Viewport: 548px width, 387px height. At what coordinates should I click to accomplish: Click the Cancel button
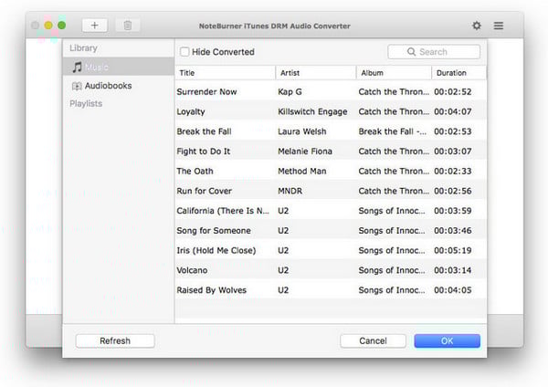[x=373, y=340]
